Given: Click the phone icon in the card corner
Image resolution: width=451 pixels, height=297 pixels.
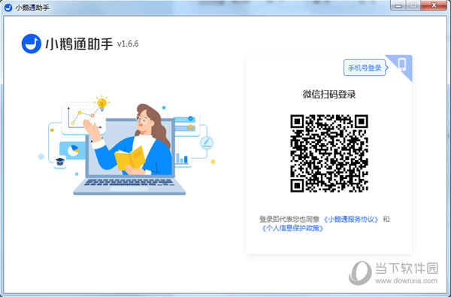Looking at the screenshot, I should coord(402,65).
